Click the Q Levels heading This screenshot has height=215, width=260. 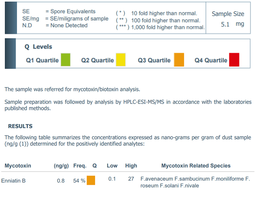coord(38,47)
